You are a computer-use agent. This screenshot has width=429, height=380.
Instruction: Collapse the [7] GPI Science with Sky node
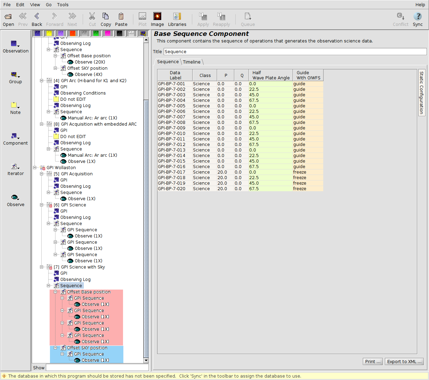(x=42, y=267)
